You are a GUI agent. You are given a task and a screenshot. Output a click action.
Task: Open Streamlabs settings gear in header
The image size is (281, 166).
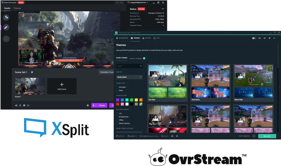269,38
